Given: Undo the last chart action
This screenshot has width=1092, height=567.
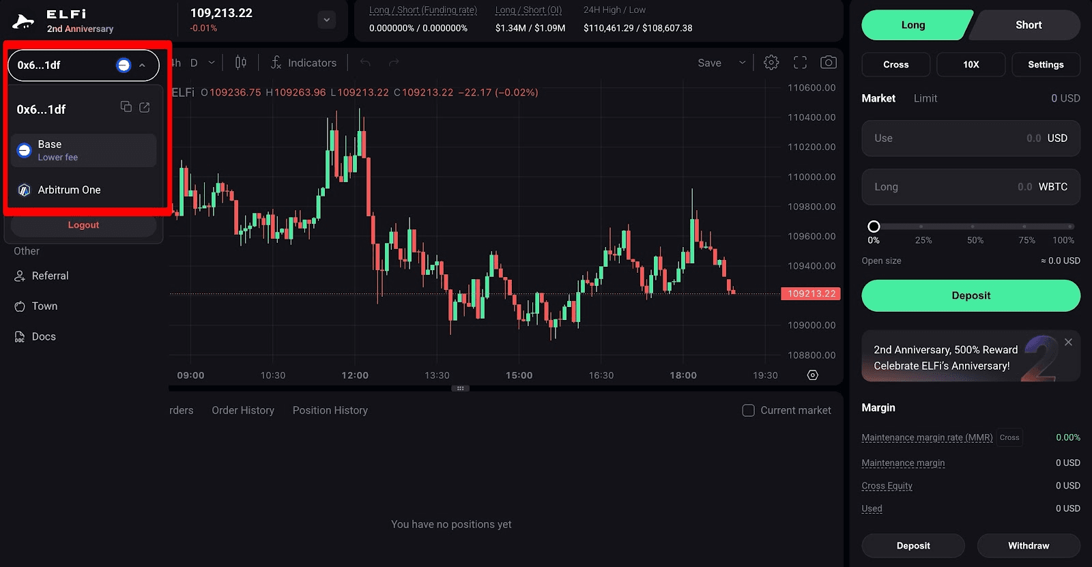Looking at the screenshot, I should click(365, 63).
